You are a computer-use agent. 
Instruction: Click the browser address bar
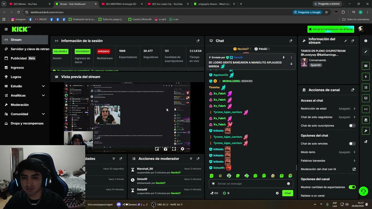tap(157, 12)
